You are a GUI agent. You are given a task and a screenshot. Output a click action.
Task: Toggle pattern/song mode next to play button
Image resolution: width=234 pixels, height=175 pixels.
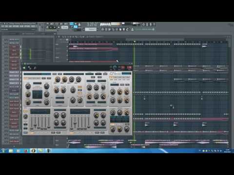coord(48,27)
